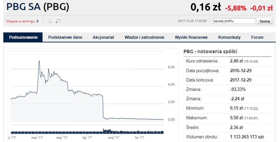Go to Władze i zatrudnienie tab

pyautogui.click(x=144, y=37)
